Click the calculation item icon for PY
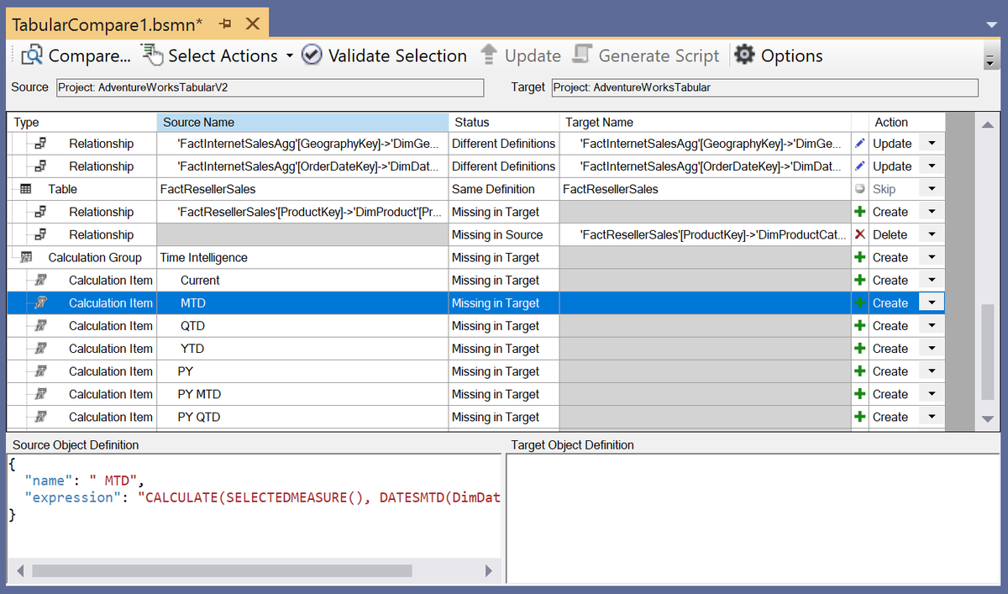The height and width of the screenshot is (594, 1008). 40,371
